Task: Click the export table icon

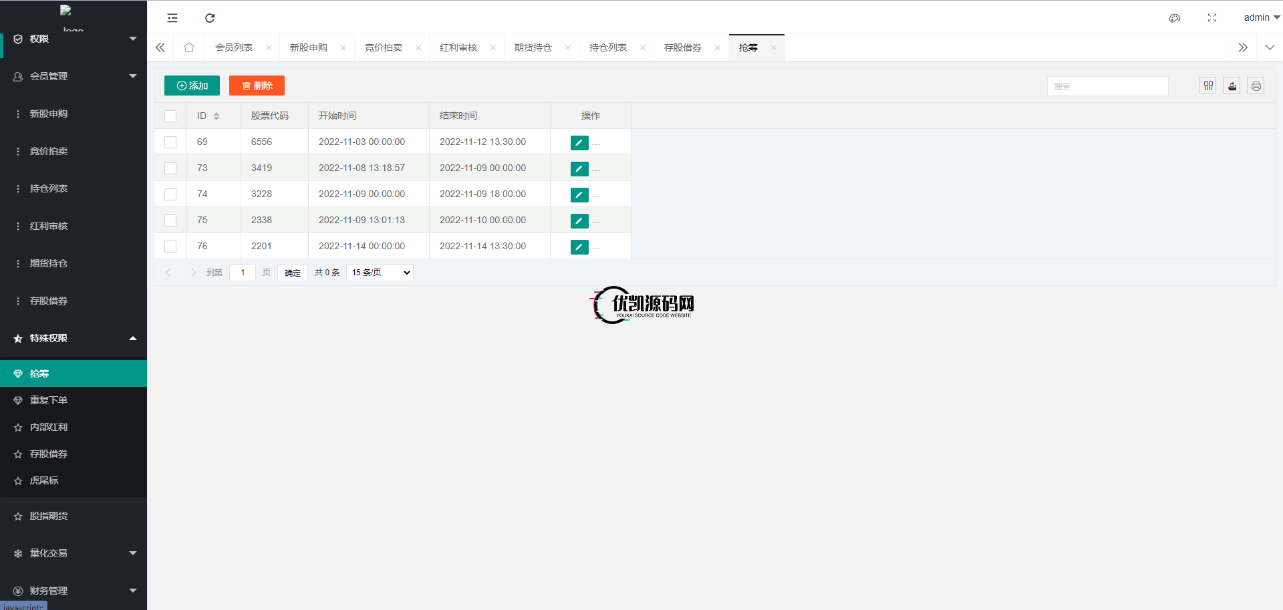Action: tap(1232, 86)
